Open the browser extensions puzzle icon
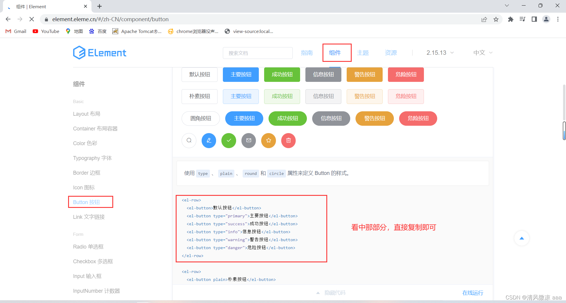The height and width of the screenshot is (303, 566). tap(511, 19)
